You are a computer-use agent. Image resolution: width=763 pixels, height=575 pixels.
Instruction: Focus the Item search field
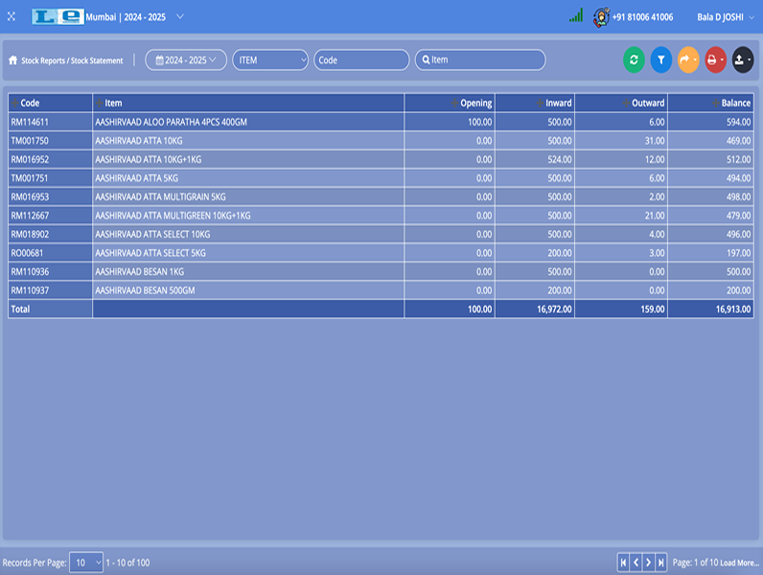(x=480, y=59)
